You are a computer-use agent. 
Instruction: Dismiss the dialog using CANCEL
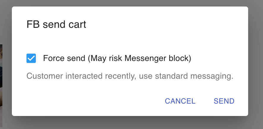[180, 101]
